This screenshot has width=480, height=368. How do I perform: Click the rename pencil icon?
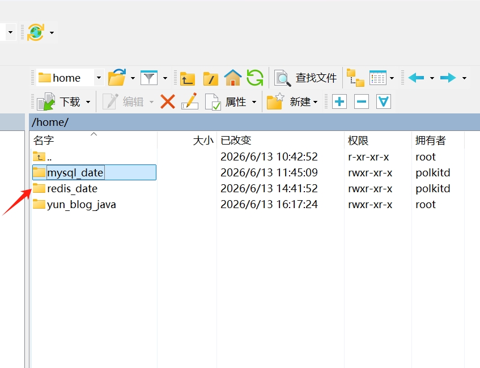pos(190,101)
